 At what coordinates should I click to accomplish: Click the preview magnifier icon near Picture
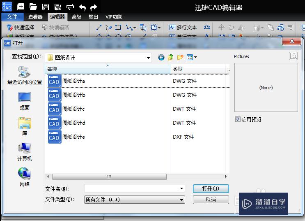pyautogui.click(x=293, y=56)
